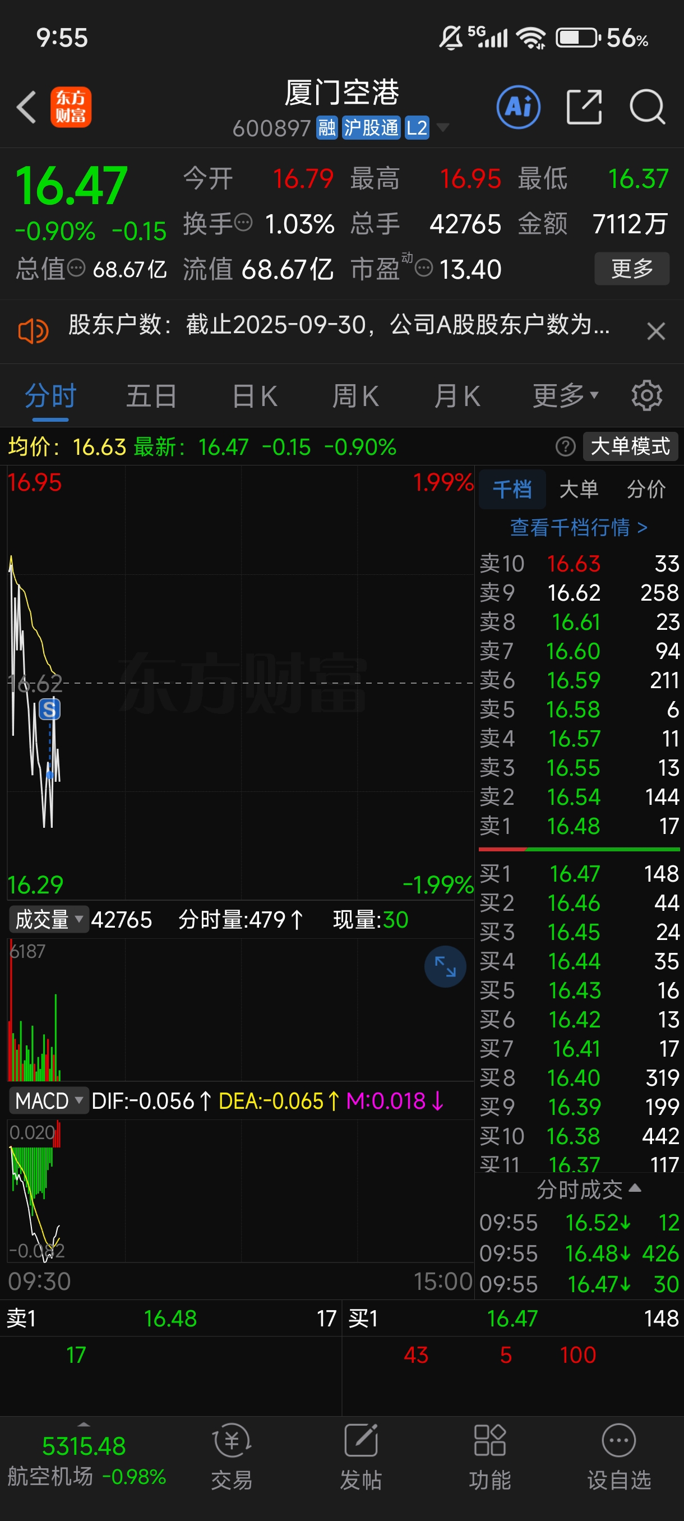Tap the 5G signal indicator
The image size is (684, 1521).
[x=487, y=36]
